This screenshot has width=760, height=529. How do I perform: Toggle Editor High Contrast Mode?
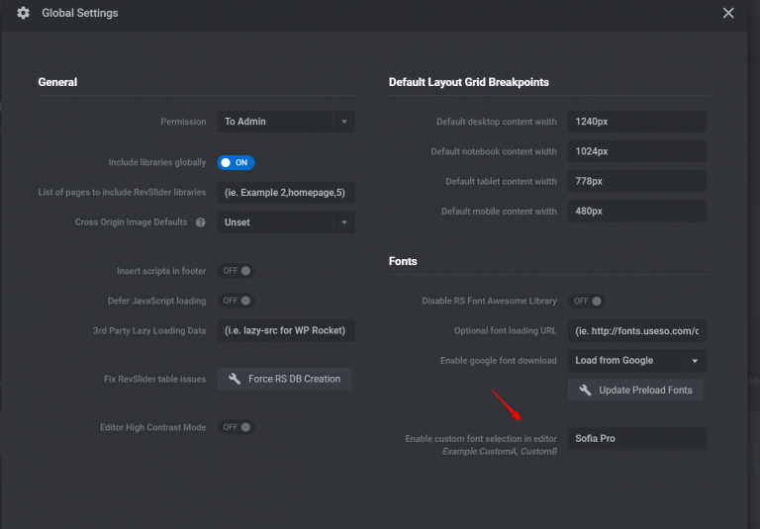[237, 427]
